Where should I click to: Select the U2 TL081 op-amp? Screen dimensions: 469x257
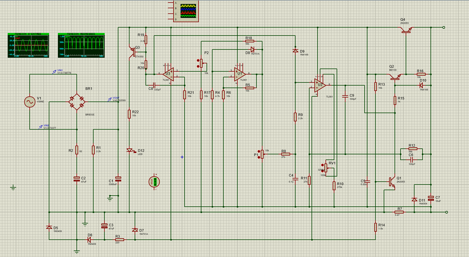pos(320,85)
